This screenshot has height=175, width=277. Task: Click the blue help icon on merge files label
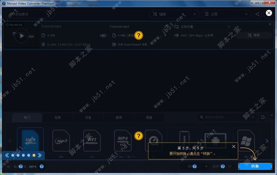(223, 166)
